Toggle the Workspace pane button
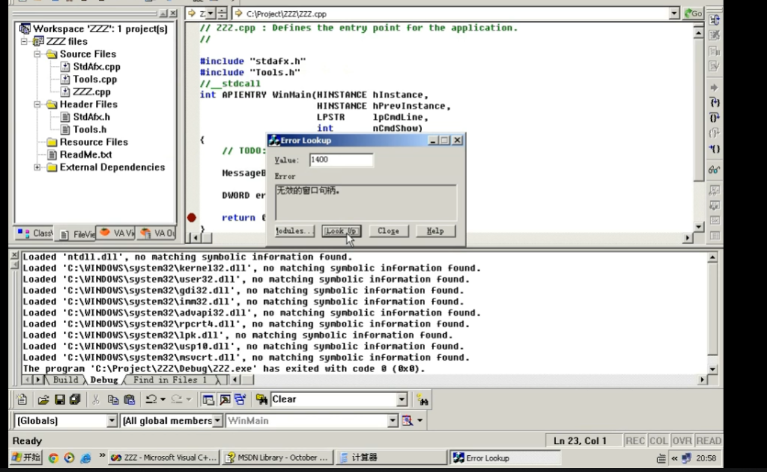Viewport: 767px width, 472px height. coord(208,400)
